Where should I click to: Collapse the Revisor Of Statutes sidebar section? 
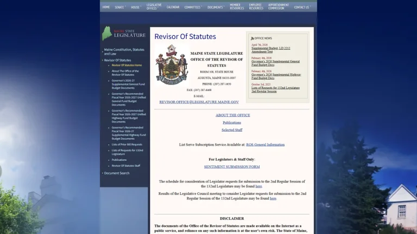(x=117, y=60)
